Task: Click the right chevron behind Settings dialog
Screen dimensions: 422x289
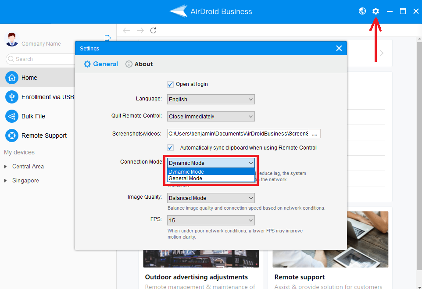Action: click(381, 53)
